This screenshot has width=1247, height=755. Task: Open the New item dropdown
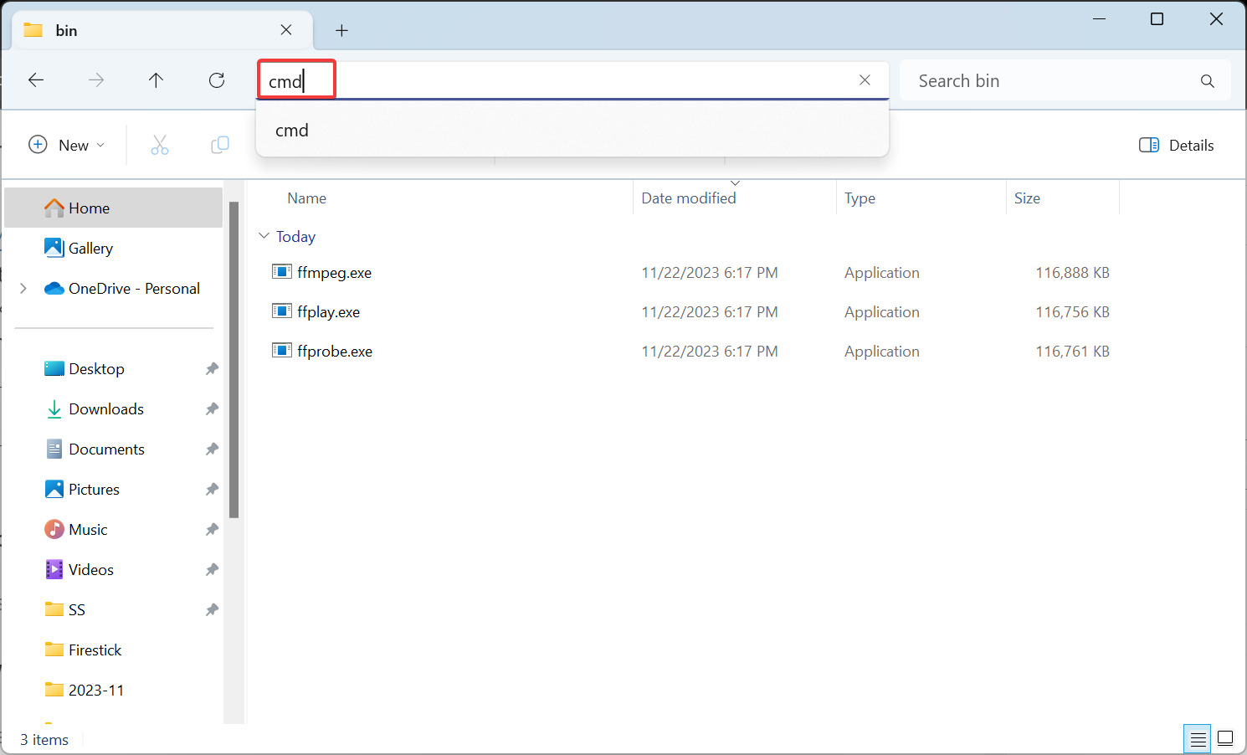68,146
